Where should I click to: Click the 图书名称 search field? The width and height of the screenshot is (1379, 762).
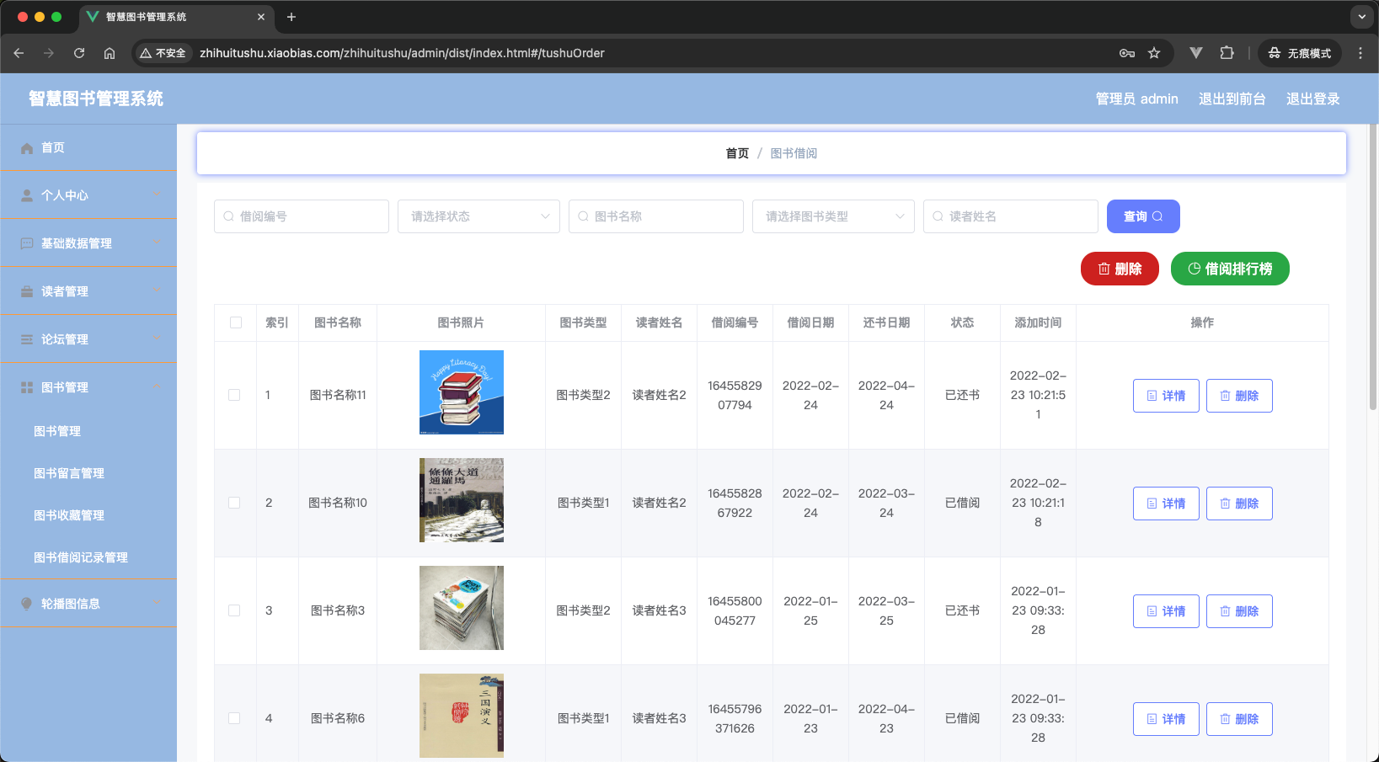(x=656, y=216)
